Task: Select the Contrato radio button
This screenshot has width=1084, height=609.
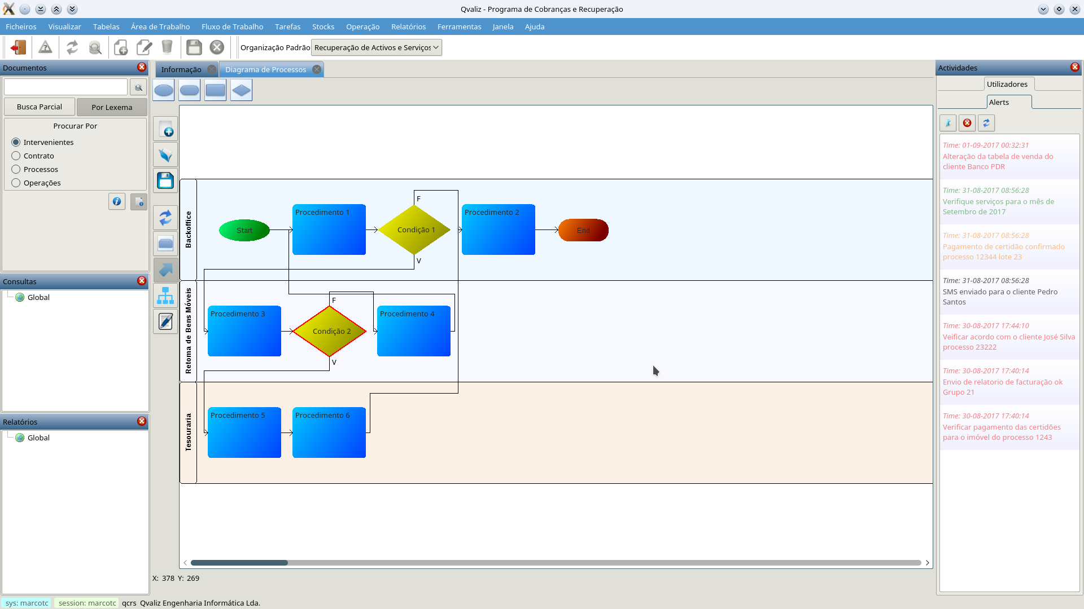Action: (x=16, y=156)
